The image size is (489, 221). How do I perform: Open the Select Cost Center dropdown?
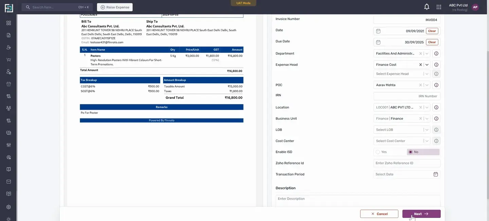pos(402,141)
